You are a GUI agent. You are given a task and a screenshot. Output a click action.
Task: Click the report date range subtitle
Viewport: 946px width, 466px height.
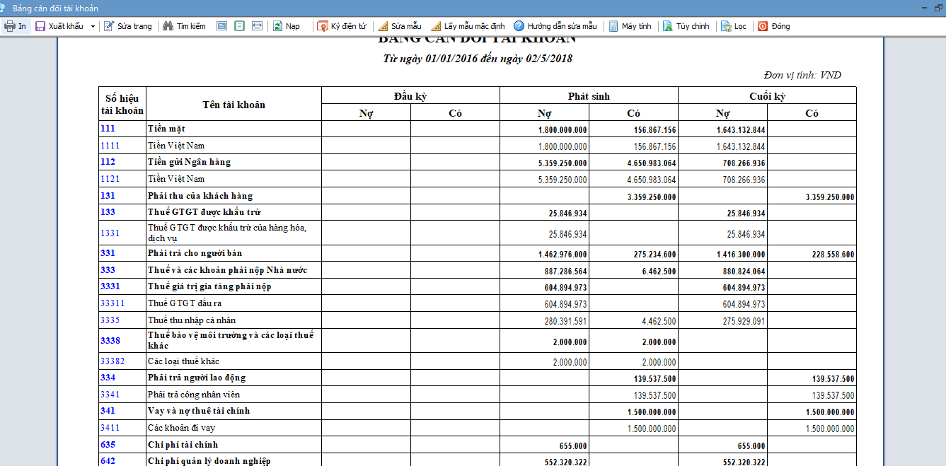point(478,59)
